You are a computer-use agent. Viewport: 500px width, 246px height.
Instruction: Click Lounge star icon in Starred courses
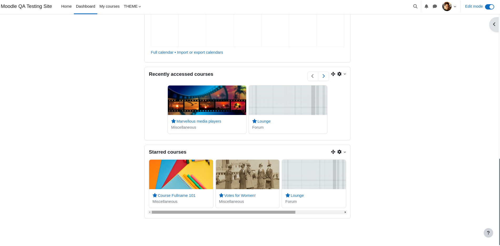coord(287,195)
